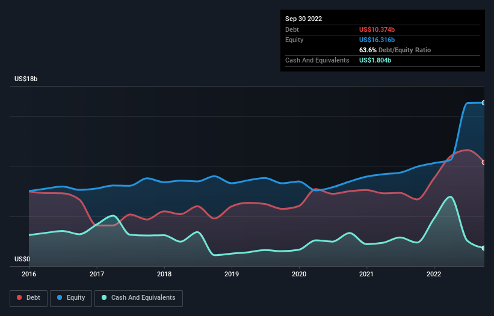Click the 2022 x-axis label

coord(434,274)
